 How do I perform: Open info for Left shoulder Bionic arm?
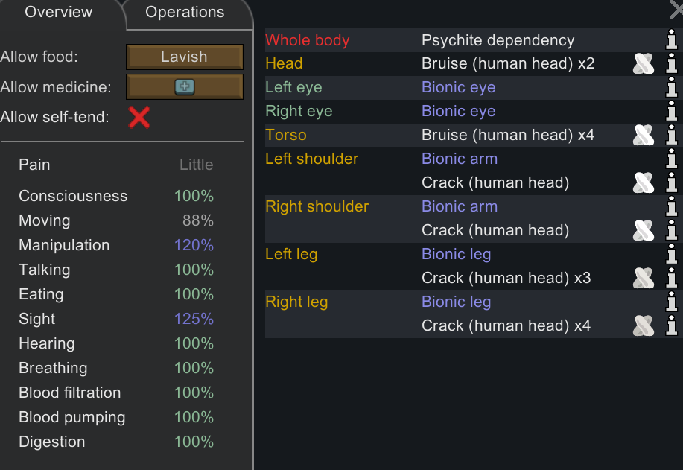tap(671, 159)
